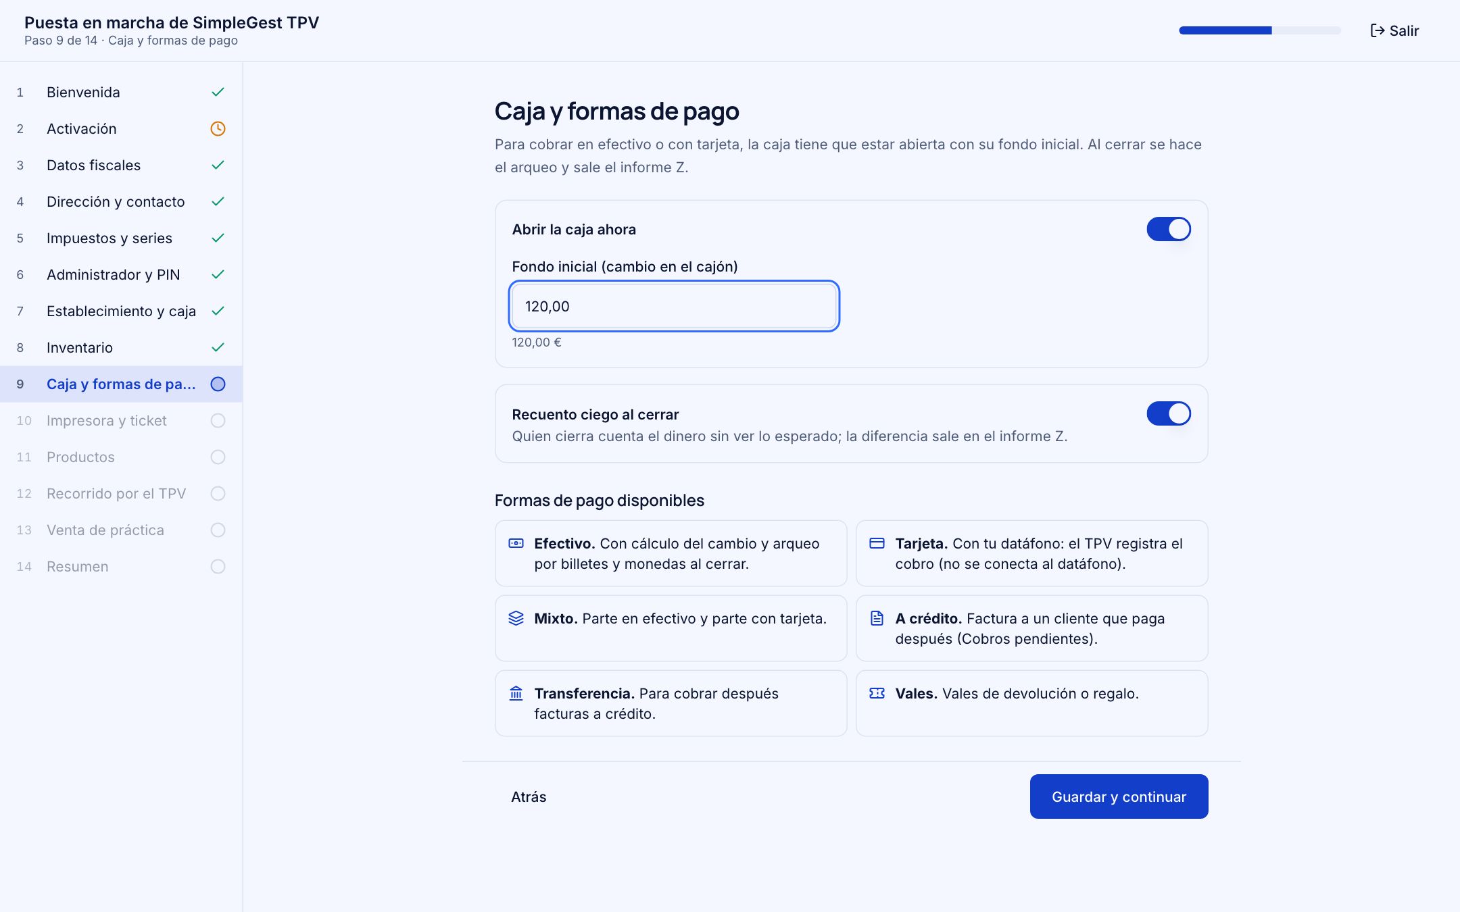Click the orange clock icon beside Activación

218,128
